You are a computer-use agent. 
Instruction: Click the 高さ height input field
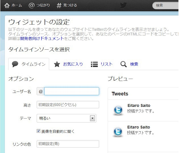coord(68,105)
